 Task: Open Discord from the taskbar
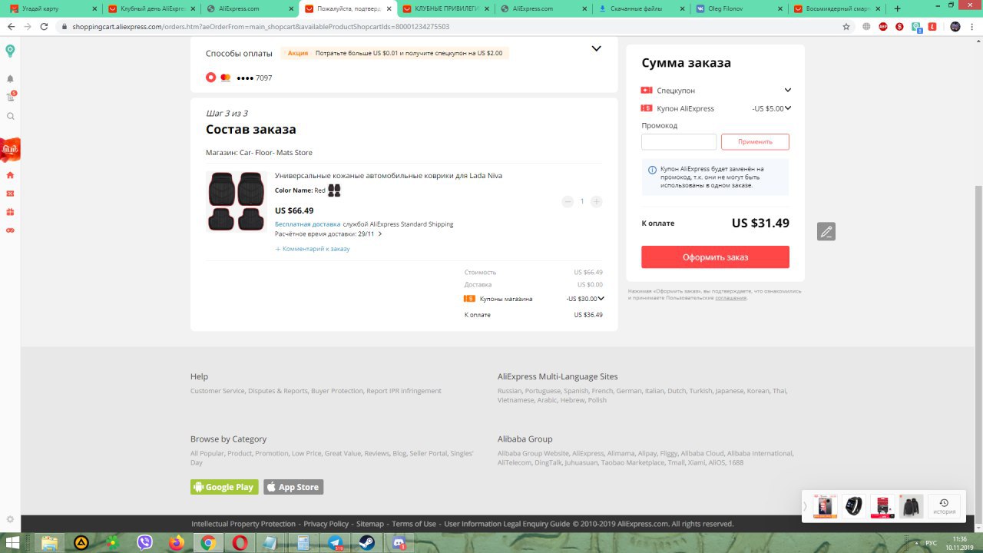398,543
